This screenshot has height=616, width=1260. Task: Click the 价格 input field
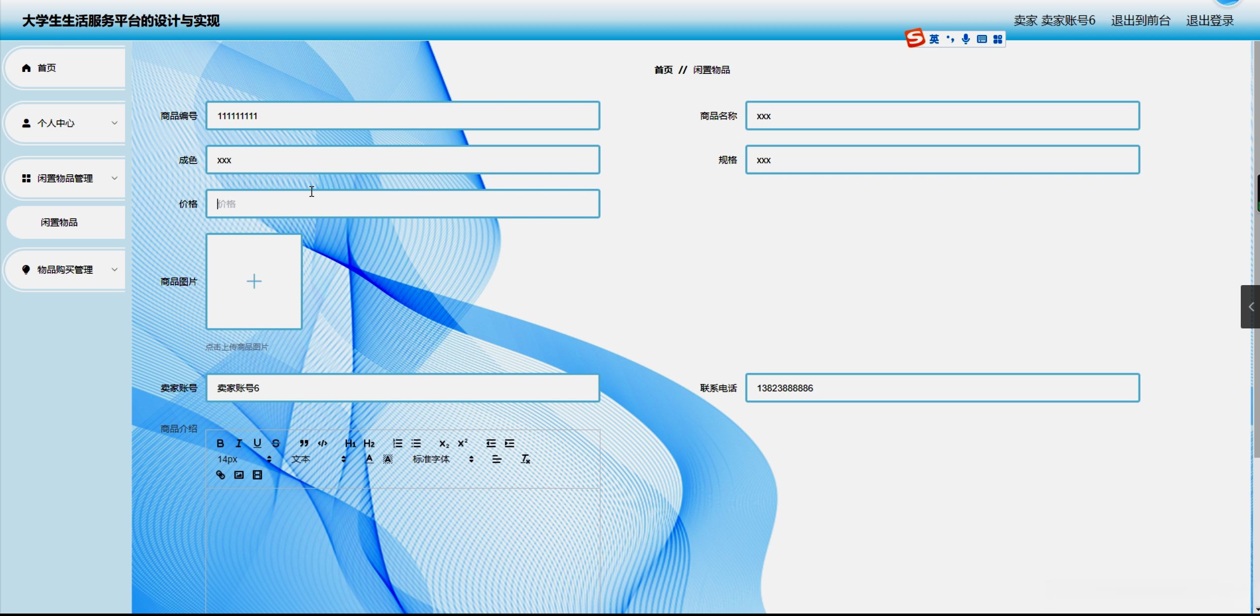403,204
